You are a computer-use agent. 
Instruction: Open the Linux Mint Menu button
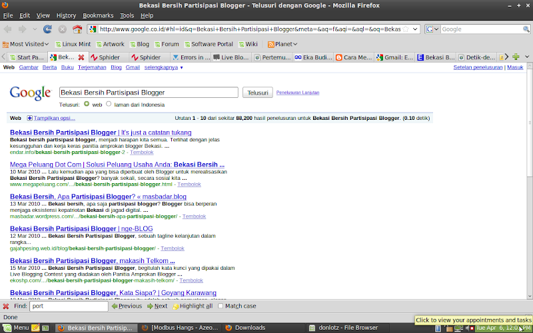click(16, 328)
